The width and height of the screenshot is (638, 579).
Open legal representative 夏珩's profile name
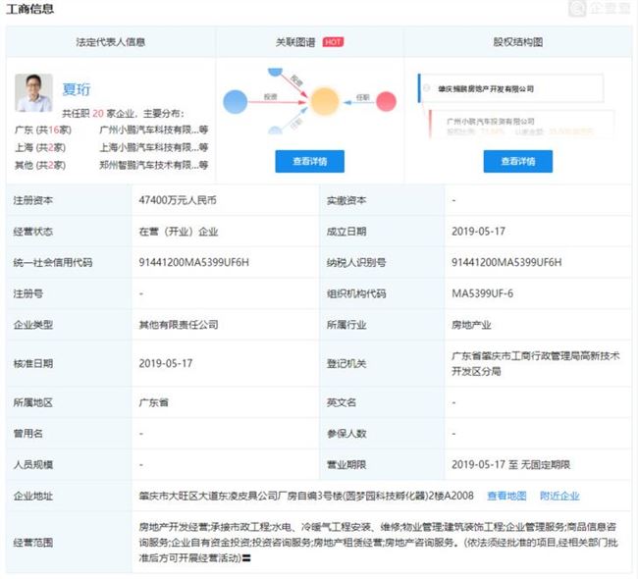pos(77,89)
